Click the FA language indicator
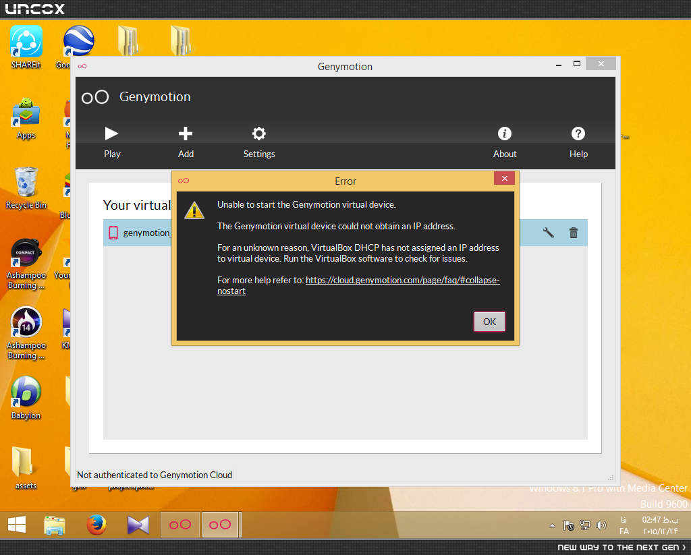The image size is (691, 555). (624, 525)
